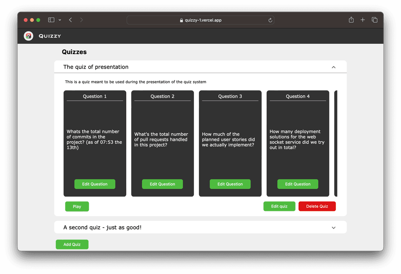Edit Question 1 about total commits
The width and height of the screenshot is (401, 274).
pyautogui.click(x=95, y=184)
